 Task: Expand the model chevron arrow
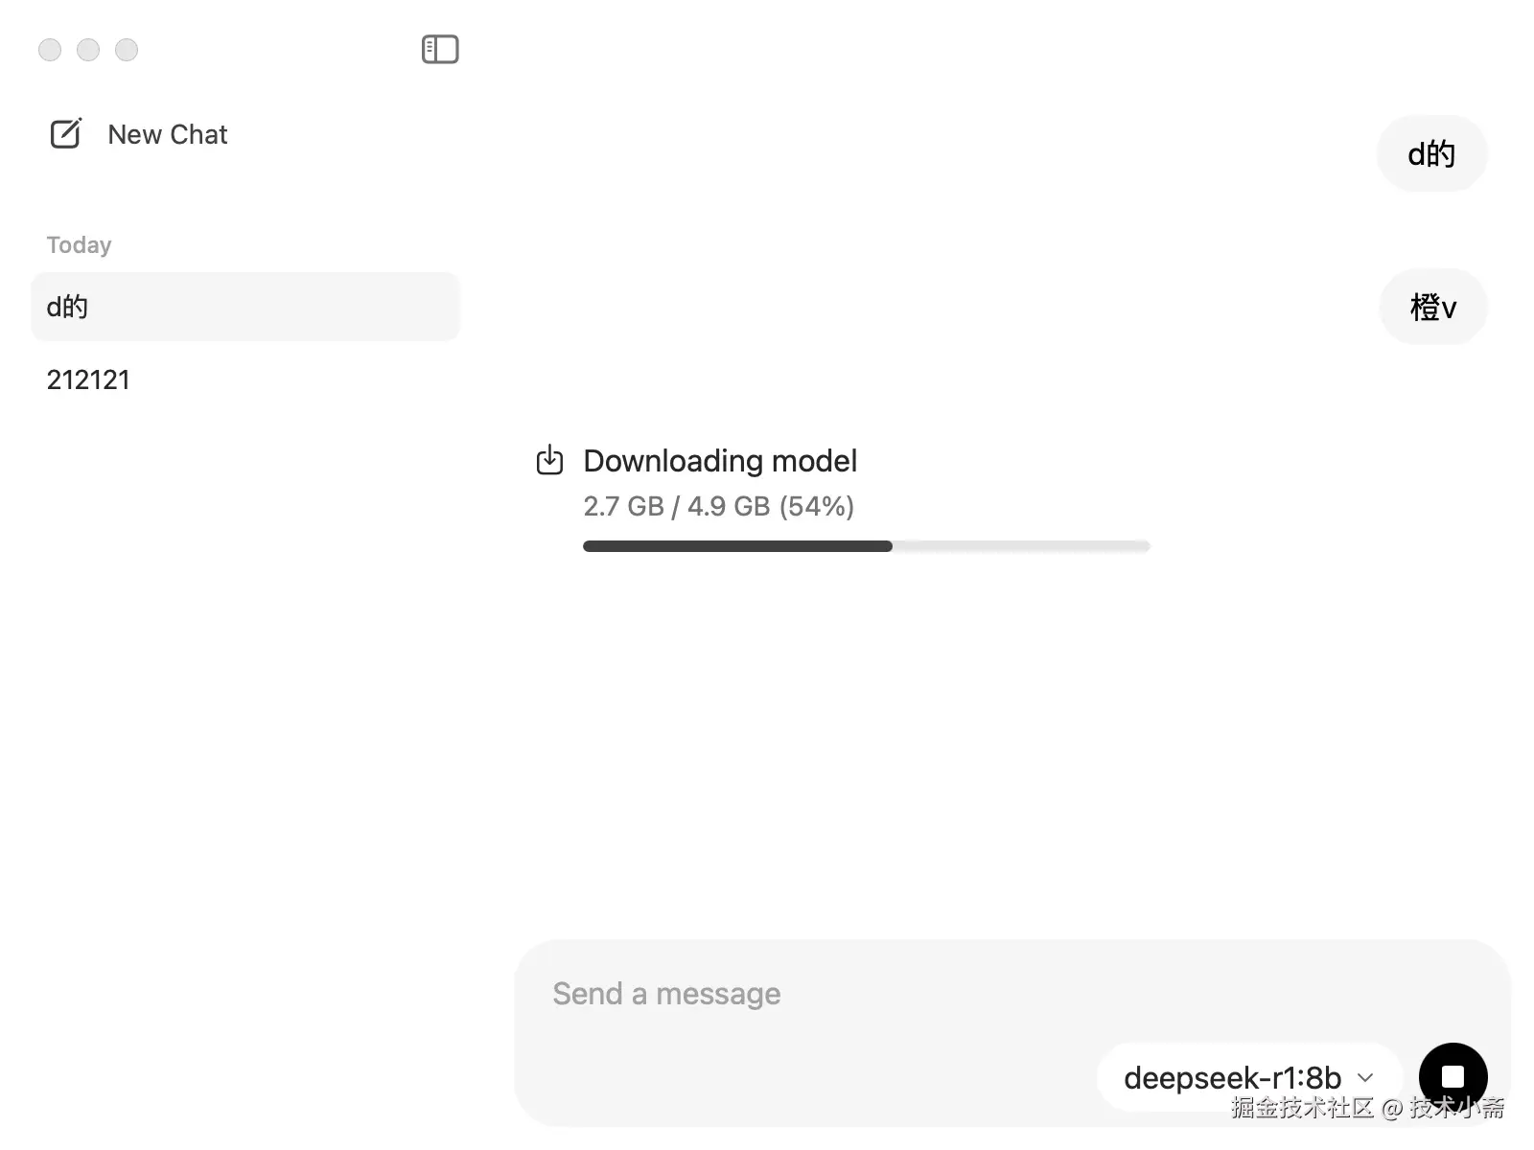click(1366, 1078)
